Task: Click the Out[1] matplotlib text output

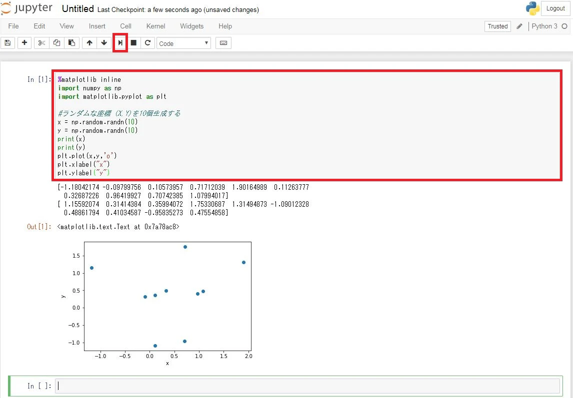Action: click(x=118, y=227)
